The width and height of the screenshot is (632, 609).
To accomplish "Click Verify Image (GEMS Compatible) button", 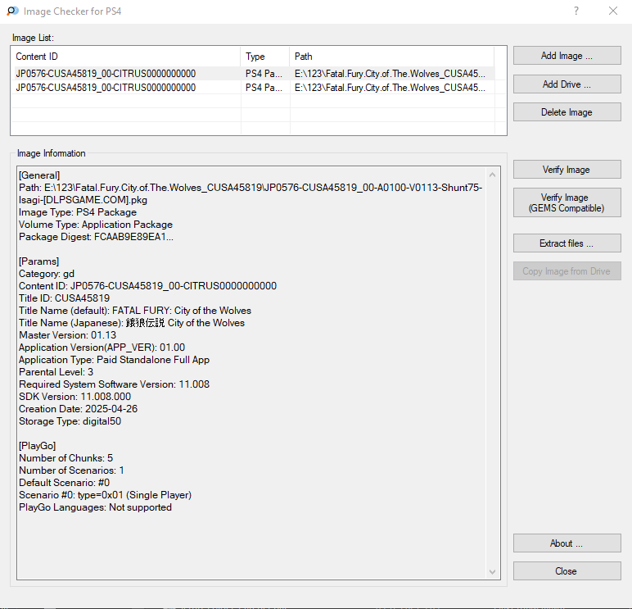I will [567, 202].
